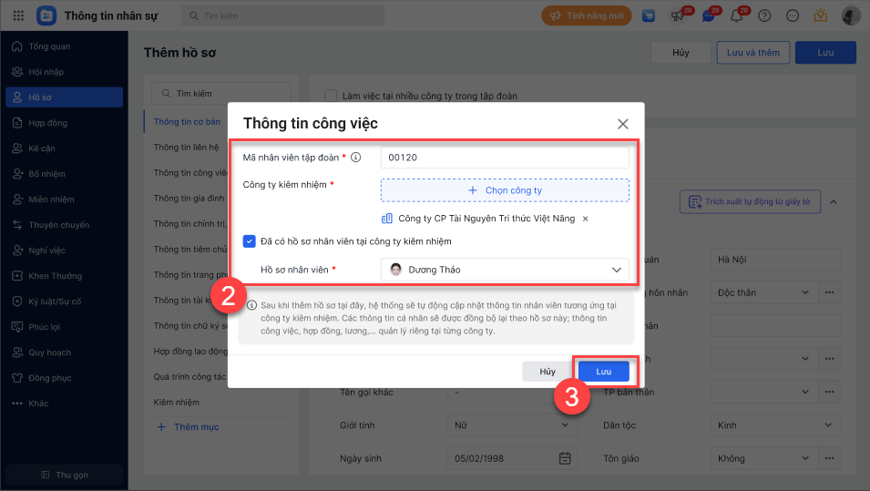Collapse sidebar with Thu gọn

point(65,475)
